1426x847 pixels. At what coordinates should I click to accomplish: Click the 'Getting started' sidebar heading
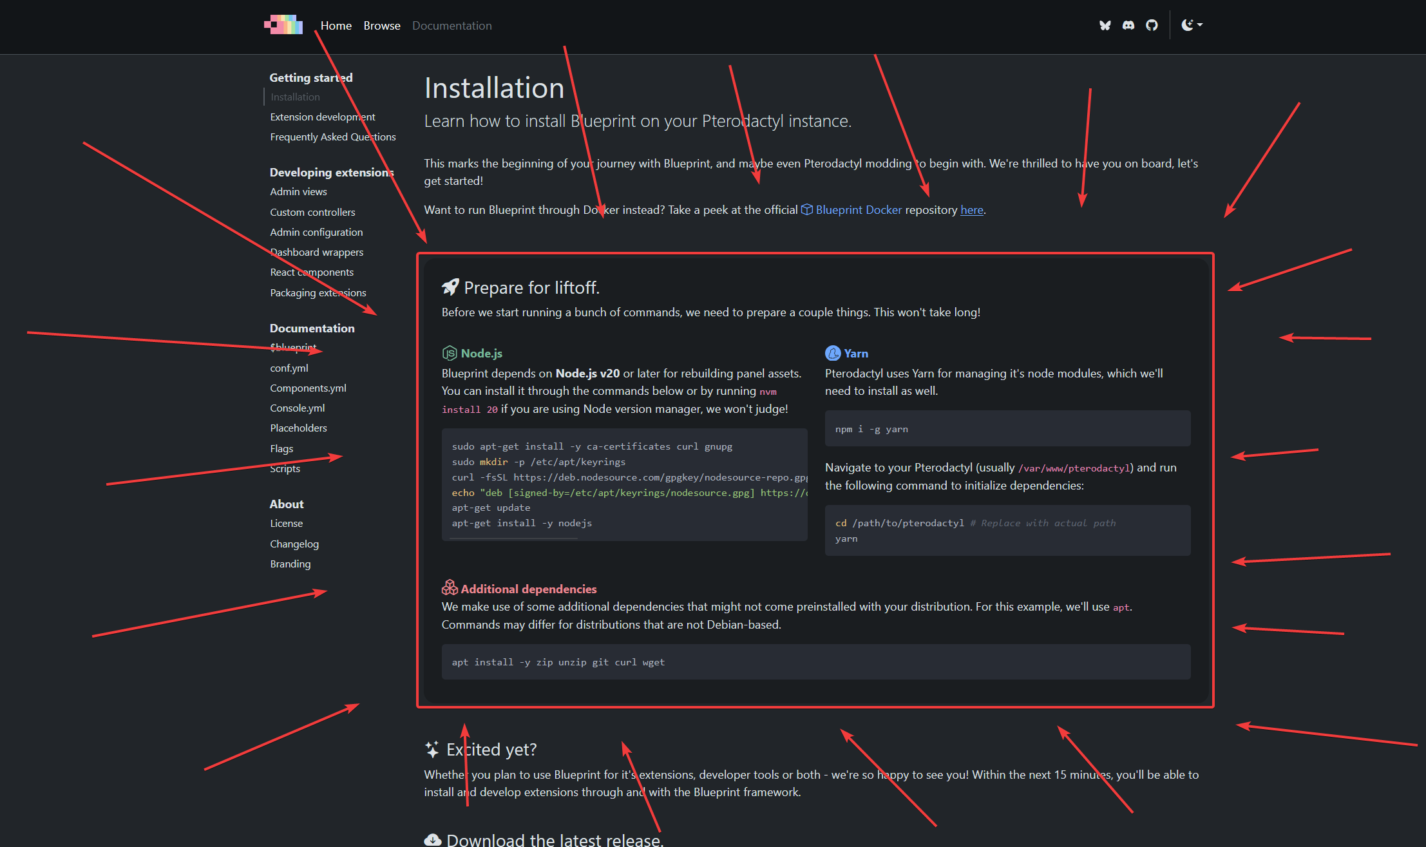[311, 77]
